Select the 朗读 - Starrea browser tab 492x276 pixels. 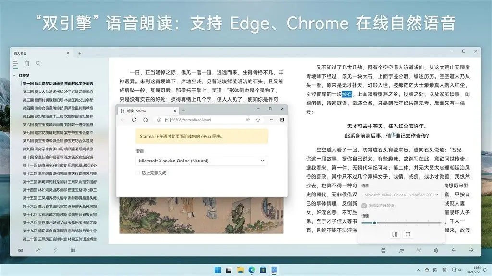136,111
